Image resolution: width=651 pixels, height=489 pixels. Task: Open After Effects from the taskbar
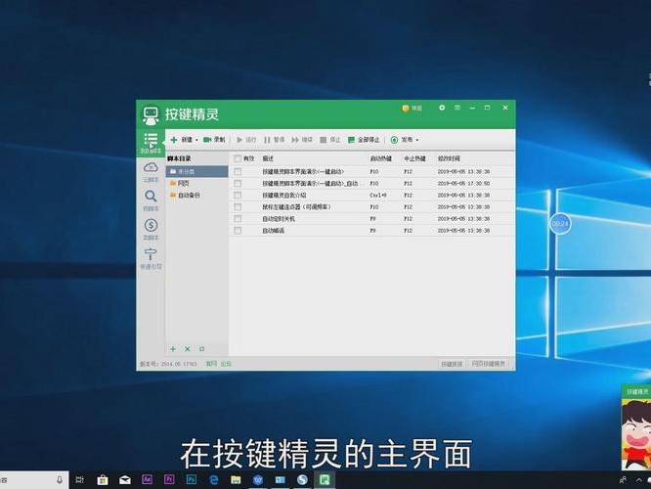147,479
